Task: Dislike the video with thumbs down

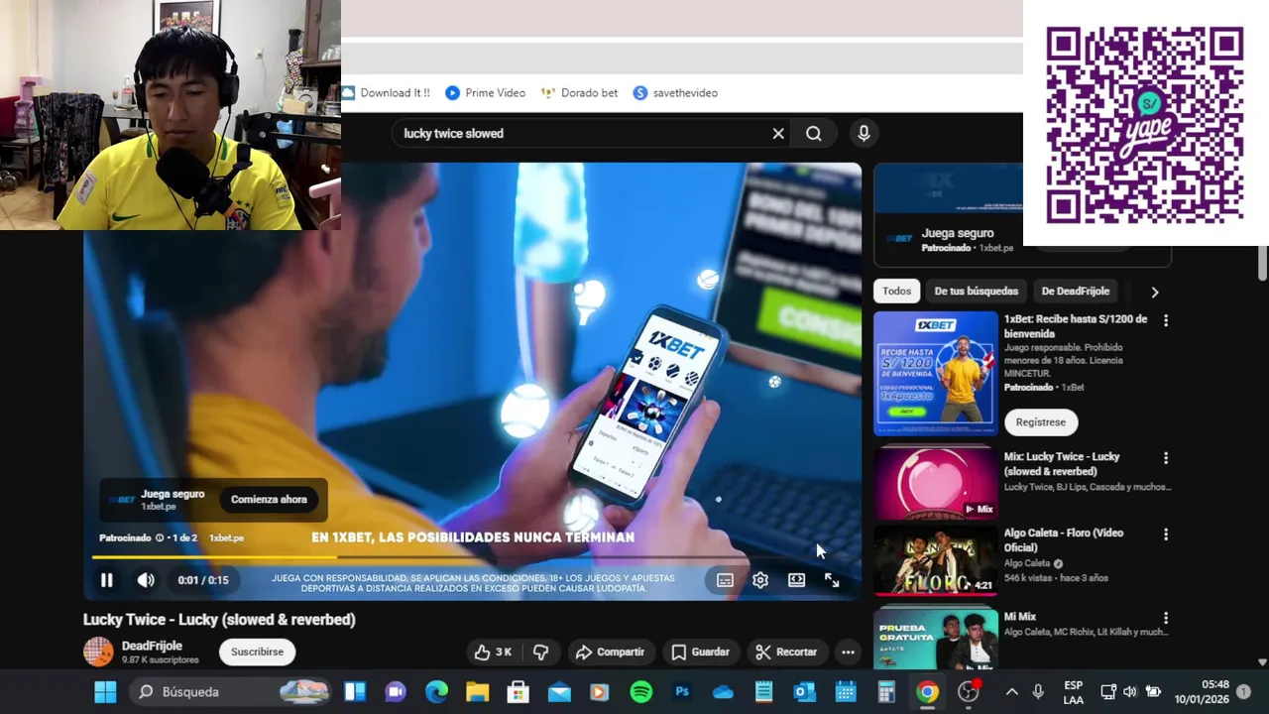Action: [540, 652]
